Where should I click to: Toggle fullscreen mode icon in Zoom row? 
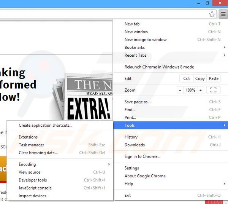tap(213, 90)
